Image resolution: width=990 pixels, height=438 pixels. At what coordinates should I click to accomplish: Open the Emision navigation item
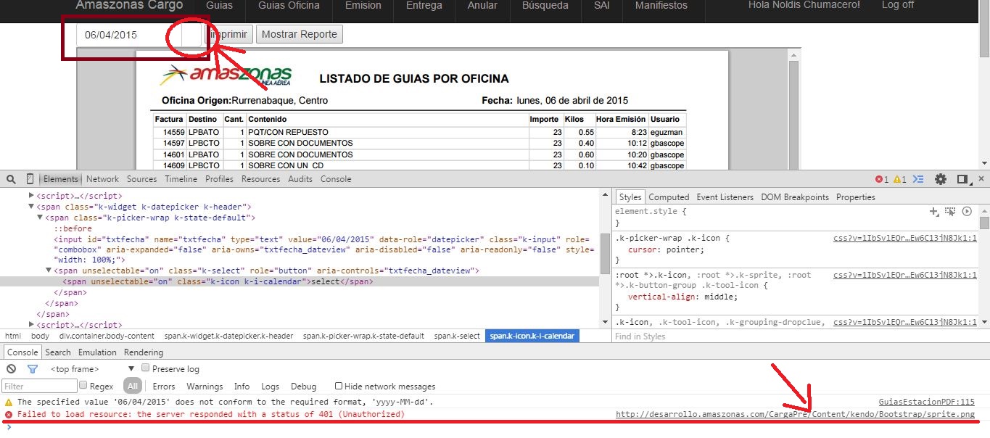click(x=363, y=5)
